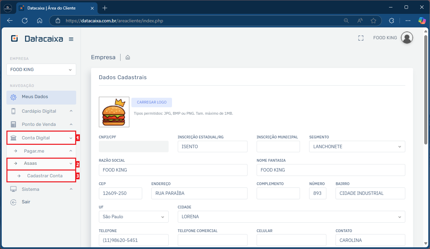Click the CARREGAR LOGO button
Viewport: 430px width, 249px height.
coord(151,103)
